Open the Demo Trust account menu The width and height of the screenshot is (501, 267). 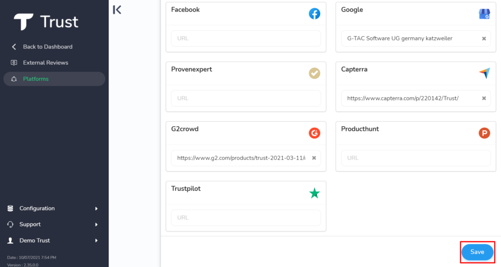point(35,241)
